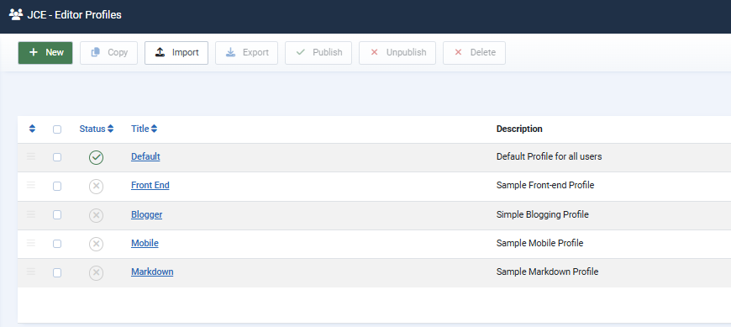Click the Description column header
The width and height of the screenshot is (731, 327).
tap(519, 129)
